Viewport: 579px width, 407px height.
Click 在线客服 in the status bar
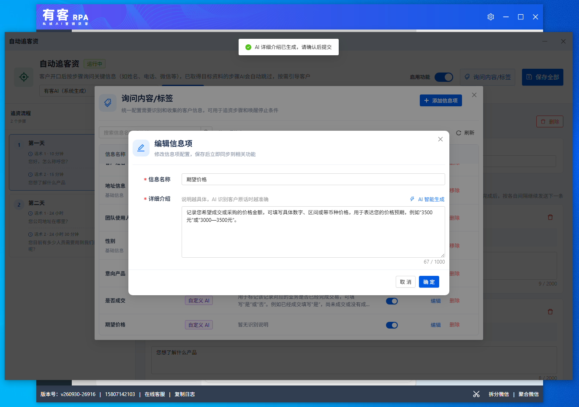tap(155, 394)
